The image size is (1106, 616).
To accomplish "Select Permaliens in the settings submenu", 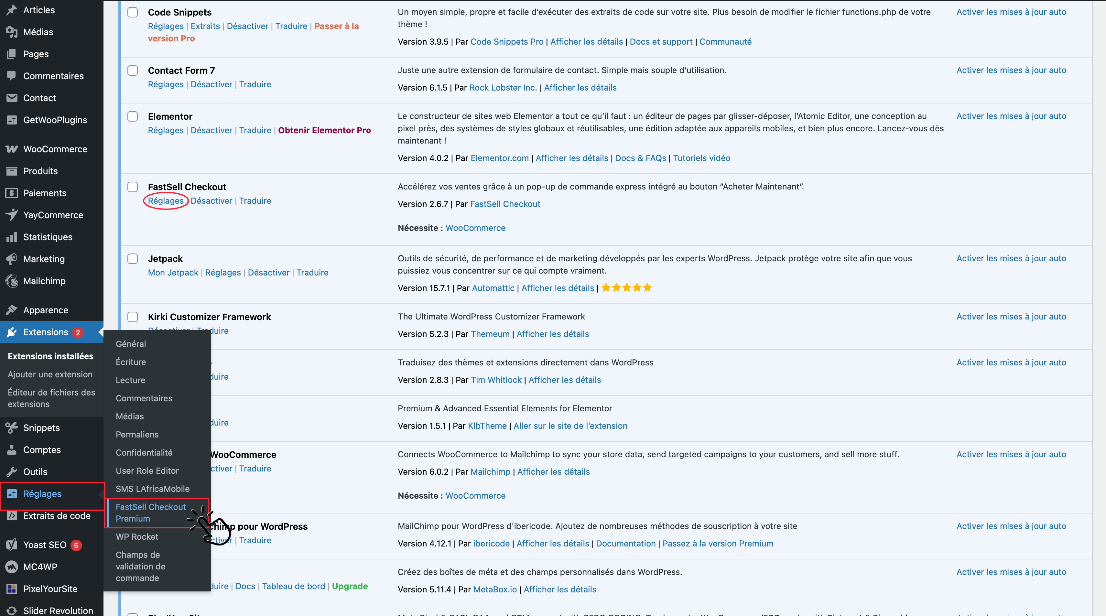I will (137, 434).
